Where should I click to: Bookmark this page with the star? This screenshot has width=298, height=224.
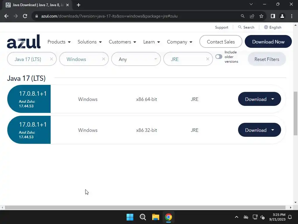pos(261,16)
